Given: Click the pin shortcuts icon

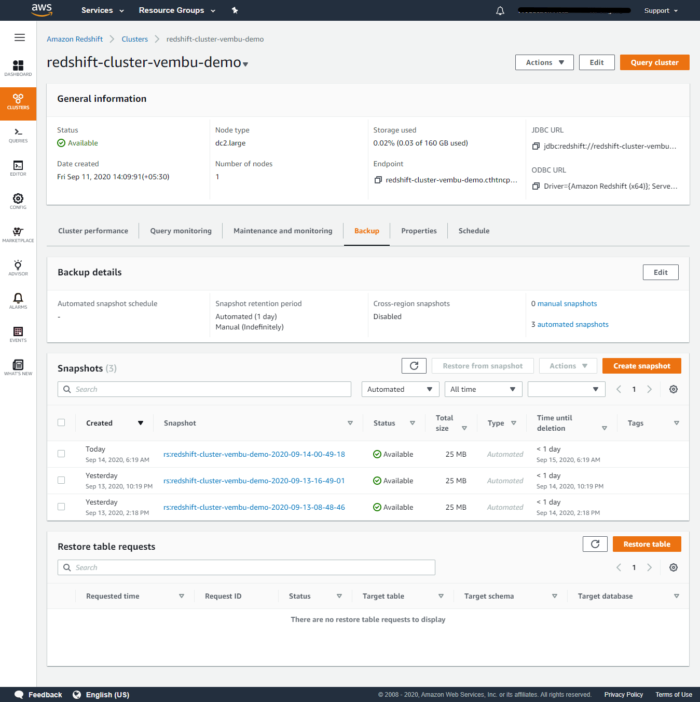Looking at the screenshot, I should [235, 10].
